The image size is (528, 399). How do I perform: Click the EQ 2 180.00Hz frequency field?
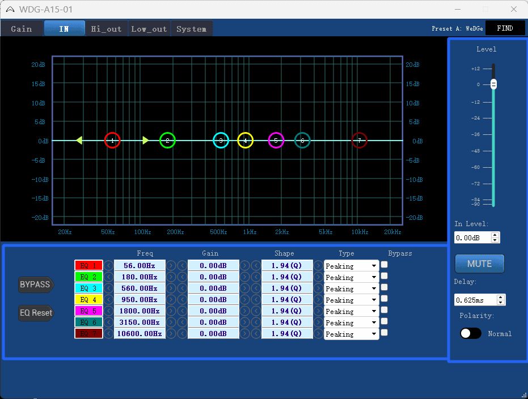140,277
